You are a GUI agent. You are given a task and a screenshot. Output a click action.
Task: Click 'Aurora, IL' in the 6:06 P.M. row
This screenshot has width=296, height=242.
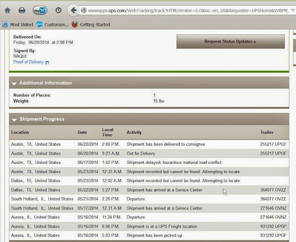[x=21, y=227]
